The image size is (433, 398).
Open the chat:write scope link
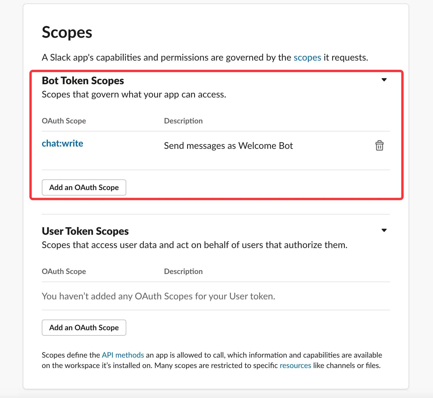click(x=63, y=143)
